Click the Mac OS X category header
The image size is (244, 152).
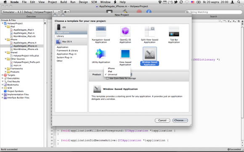point(71,42)
